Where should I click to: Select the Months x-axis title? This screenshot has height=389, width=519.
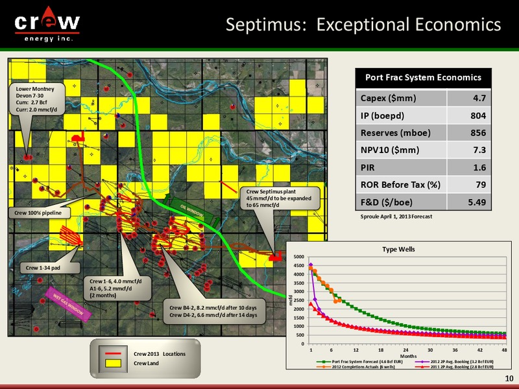(408, 356)
